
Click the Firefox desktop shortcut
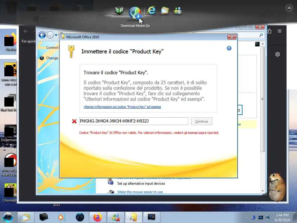[11, 42]
